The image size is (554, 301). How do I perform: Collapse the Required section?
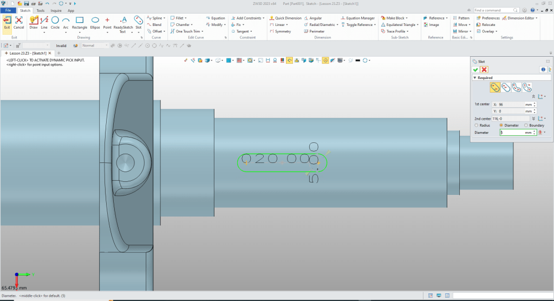pos(474,78)
